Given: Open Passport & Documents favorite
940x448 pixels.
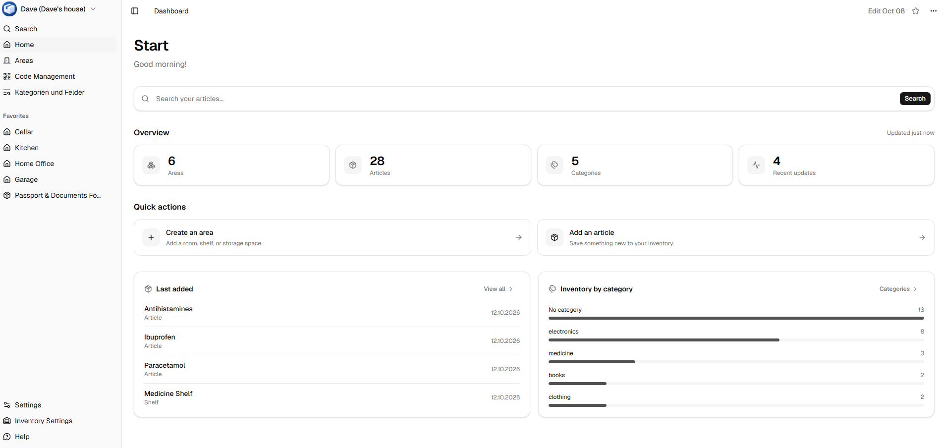Looking at the screenshot, I should tap(59, 195).
